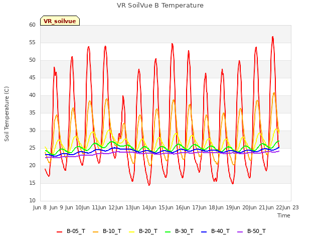Viewport: 321px width, 241px height.
Task: Click the Jun 16 x-axis label
Action: (x=174, y=207)
